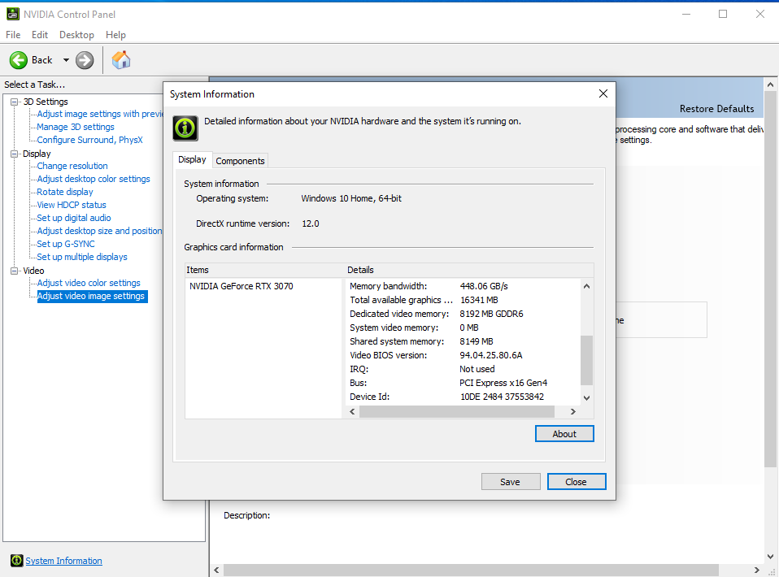Click the About button

(564, 434)
